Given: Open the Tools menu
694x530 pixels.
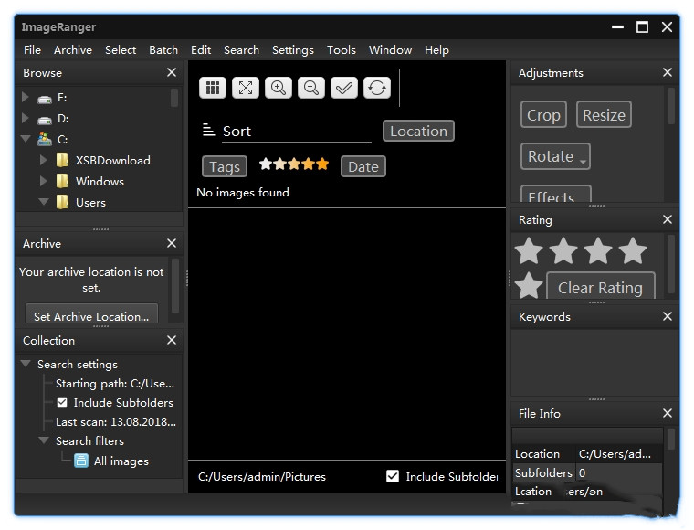Looking at the screenshot, I should [341, 49].
